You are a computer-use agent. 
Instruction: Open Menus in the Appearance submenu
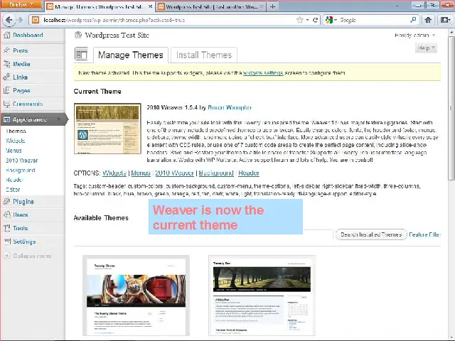pyautogui.click(x=14, y=151)
